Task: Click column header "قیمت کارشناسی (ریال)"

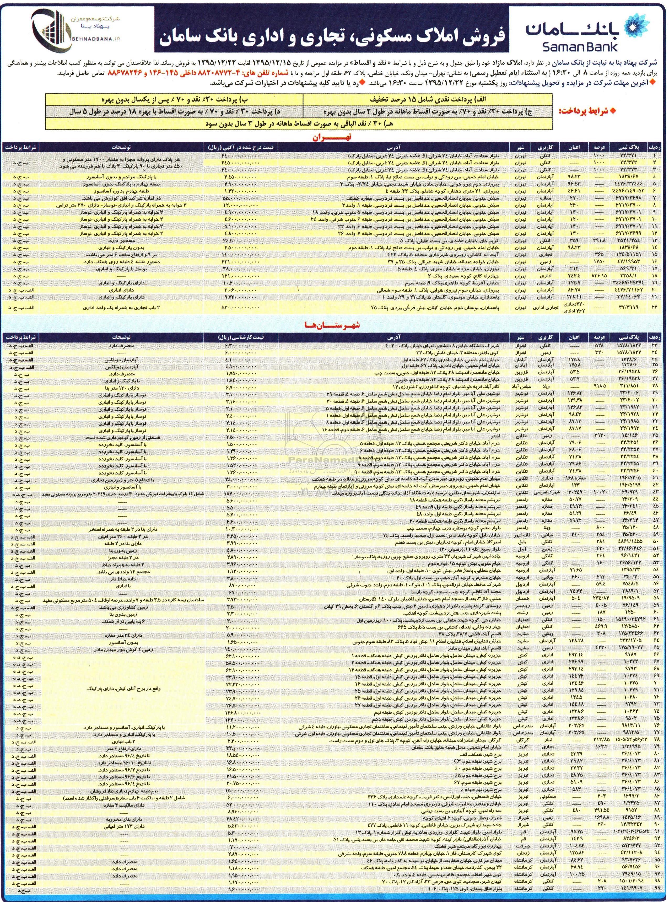Action: pos(241,337)
